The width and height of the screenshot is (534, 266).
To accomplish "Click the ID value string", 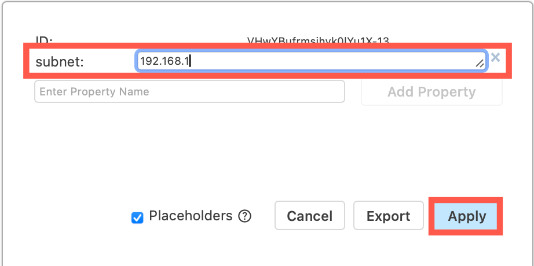I will 318,41.
